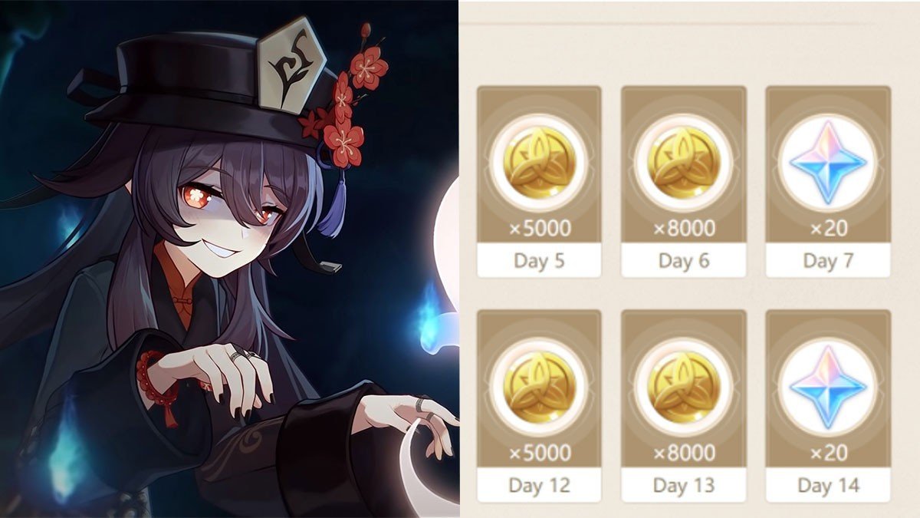
Task: Claim the Day 5 Mora coin reward
Action: point(538,163)
